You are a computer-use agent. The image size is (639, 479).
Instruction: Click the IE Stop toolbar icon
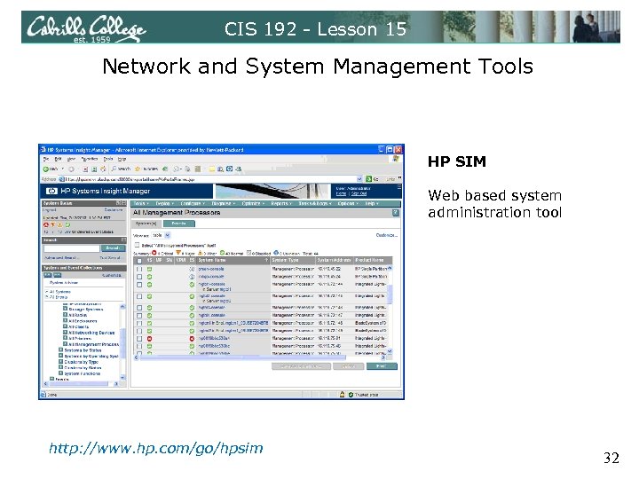click(85, 169)
